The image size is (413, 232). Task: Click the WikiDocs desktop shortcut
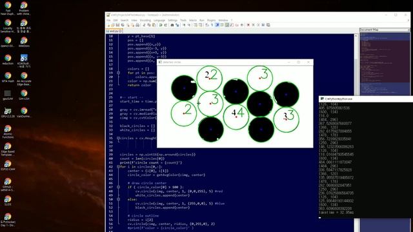24,42
